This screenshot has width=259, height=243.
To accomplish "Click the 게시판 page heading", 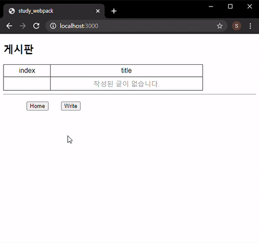I will 19,49.
